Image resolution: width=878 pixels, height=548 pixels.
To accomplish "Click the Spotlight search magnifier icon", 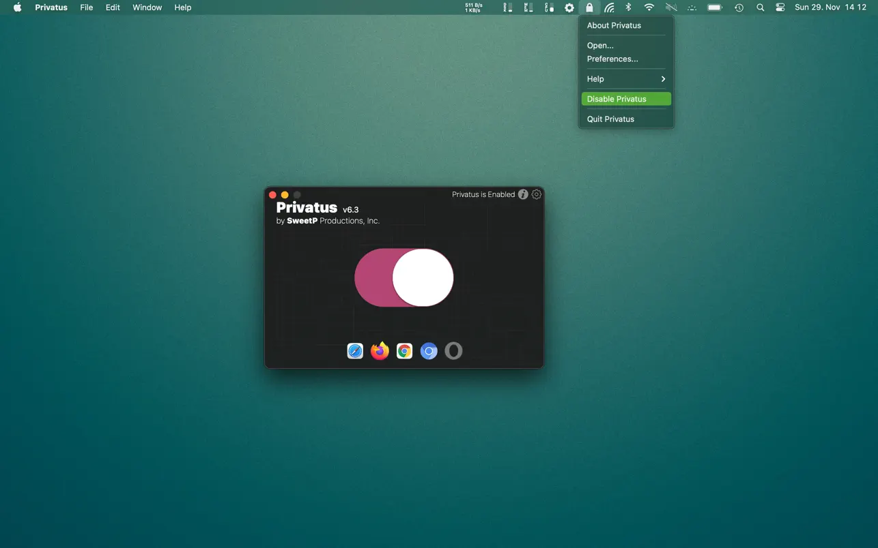I will click(x=761, y=7).
